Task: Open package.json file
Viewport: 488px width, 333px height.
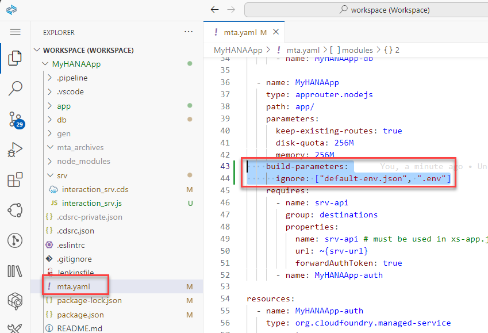Action: (x=80, y=315)
